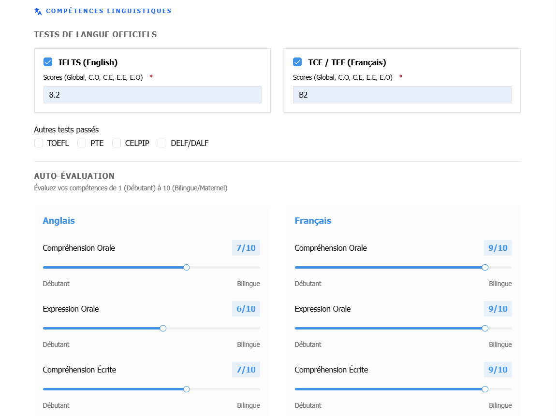
Task: Tick the TOEFL checkbox
Action: [39, 143]
